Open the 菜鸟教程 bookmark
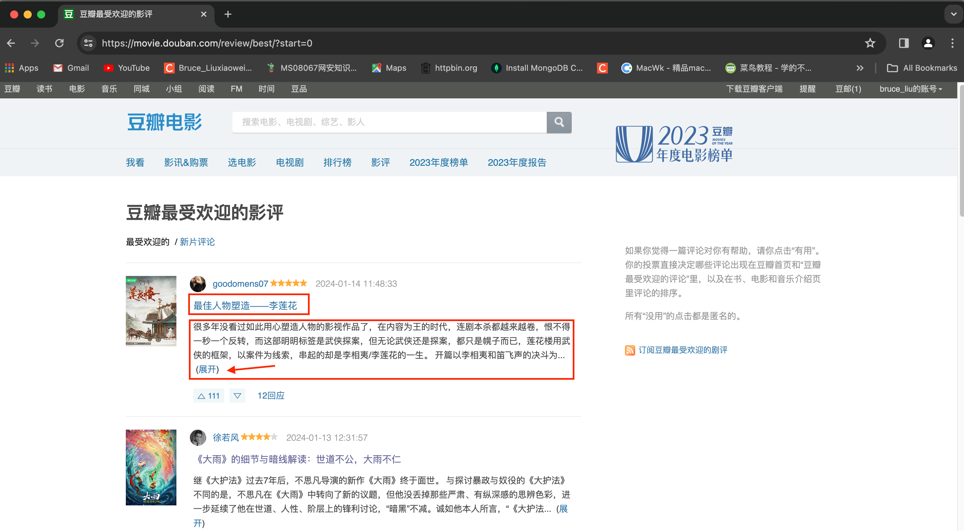This screenshot has height=531, width=964. coord(769,68)
